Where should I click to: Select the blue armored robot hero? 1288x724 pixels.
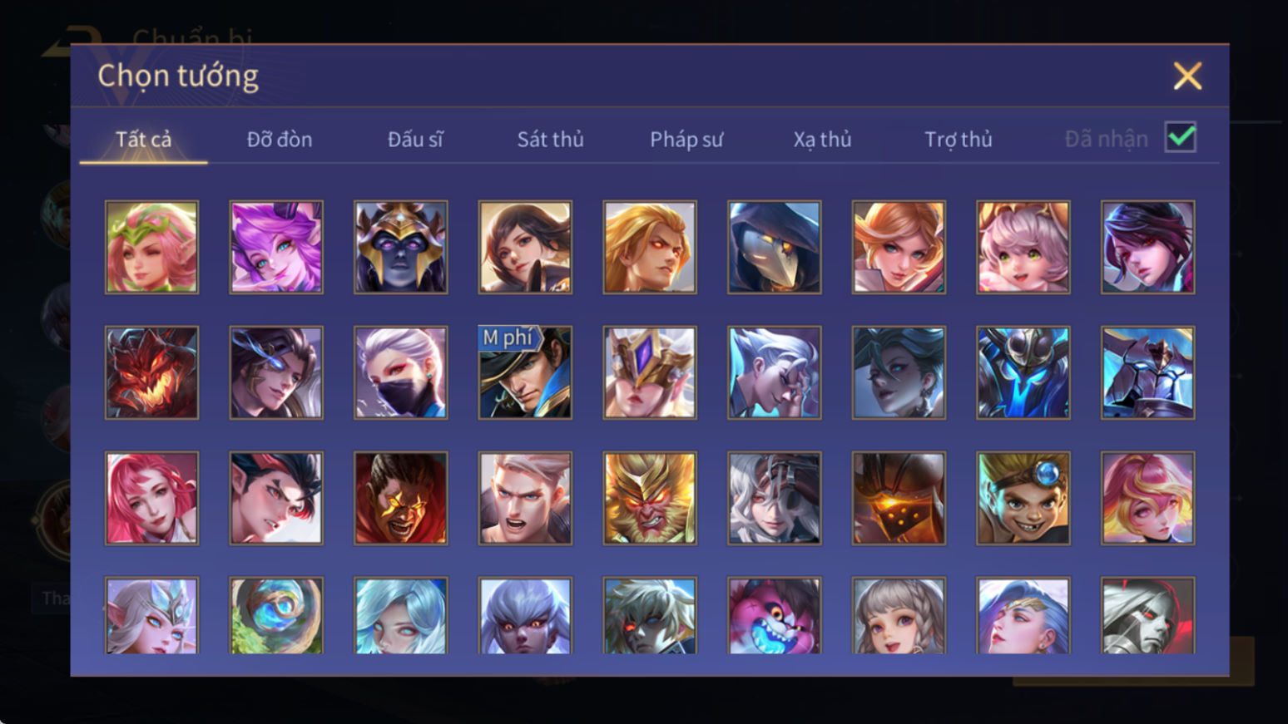click(1023, 372)
